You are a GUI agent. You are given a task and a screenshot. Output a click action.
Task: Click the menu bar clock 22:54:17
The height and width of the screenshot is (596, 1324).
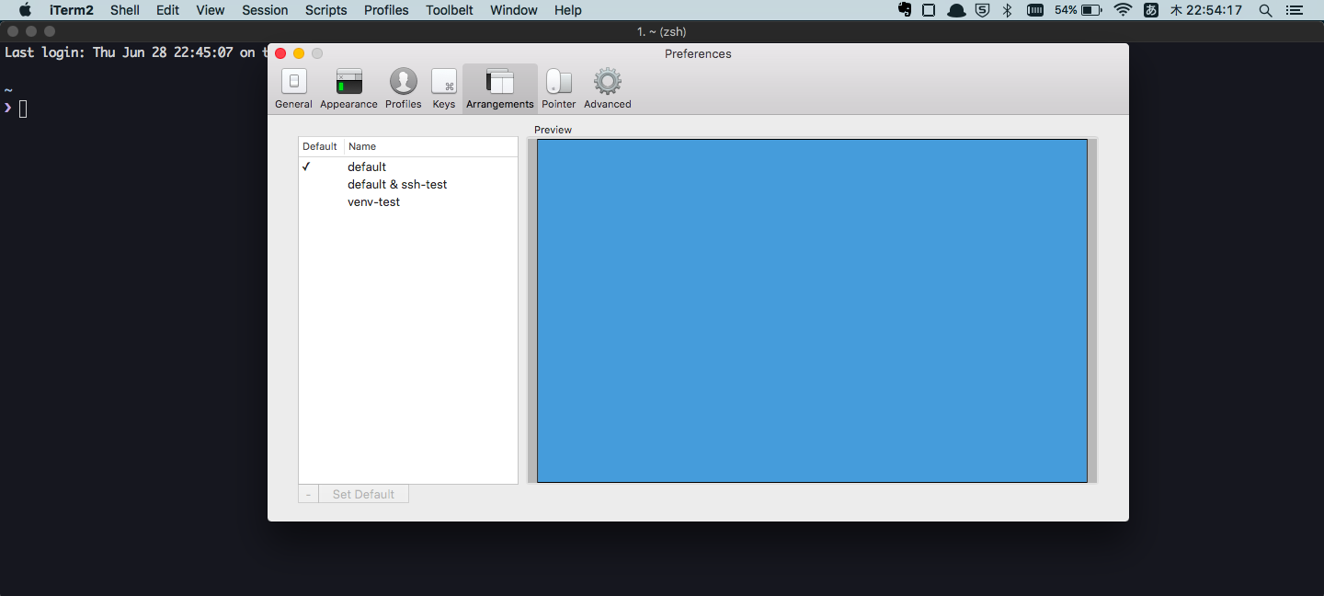(1205, 10)
